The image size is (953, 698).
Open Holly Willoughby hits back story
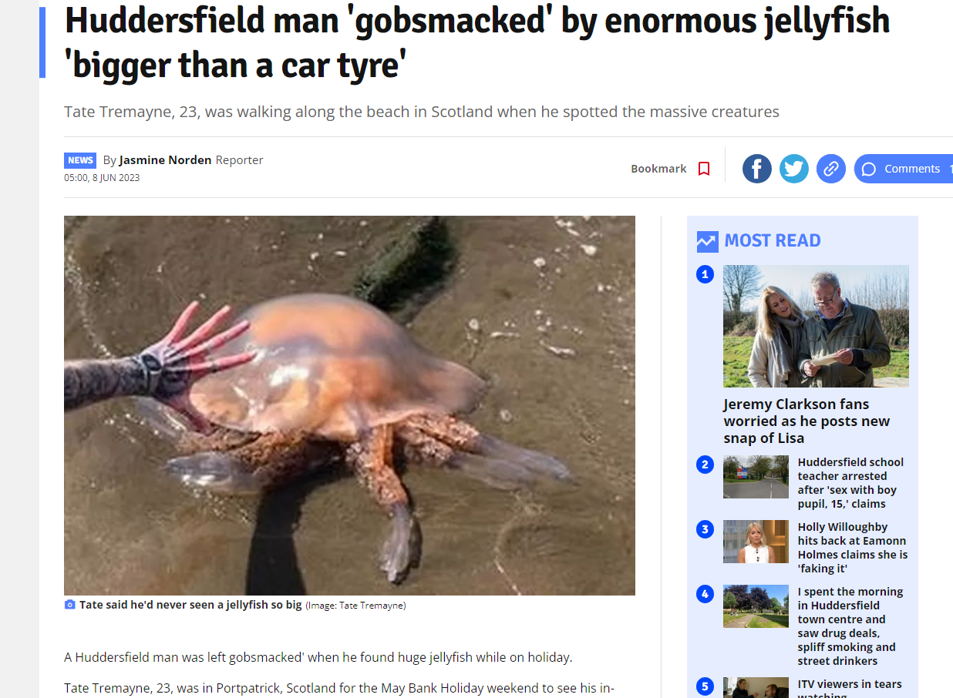click(x=853, y=548)
